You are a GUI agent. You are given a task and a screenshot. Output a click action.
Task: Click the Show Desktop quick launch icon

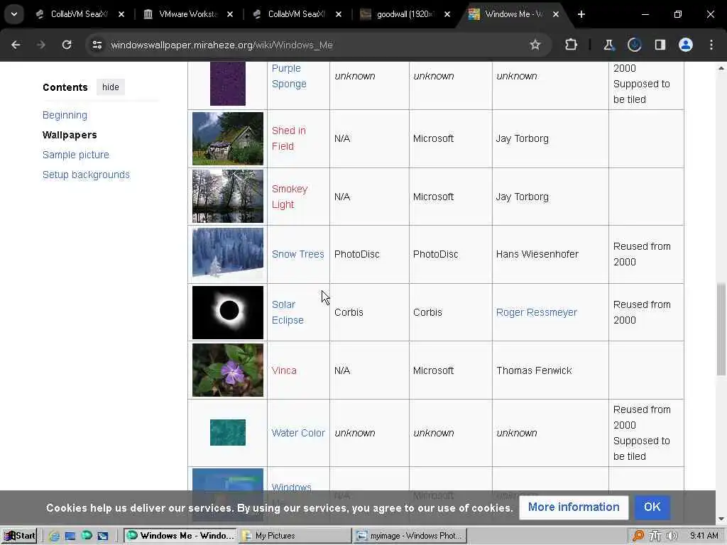pos(70,536)
